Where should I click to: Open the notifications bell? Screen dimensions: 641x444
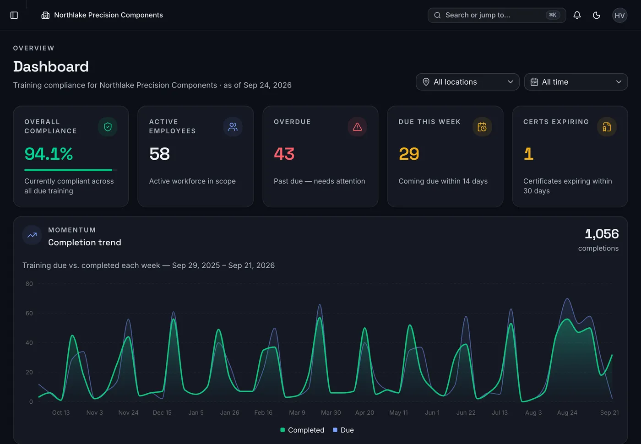pyautogui.click(x=577, y=15)
